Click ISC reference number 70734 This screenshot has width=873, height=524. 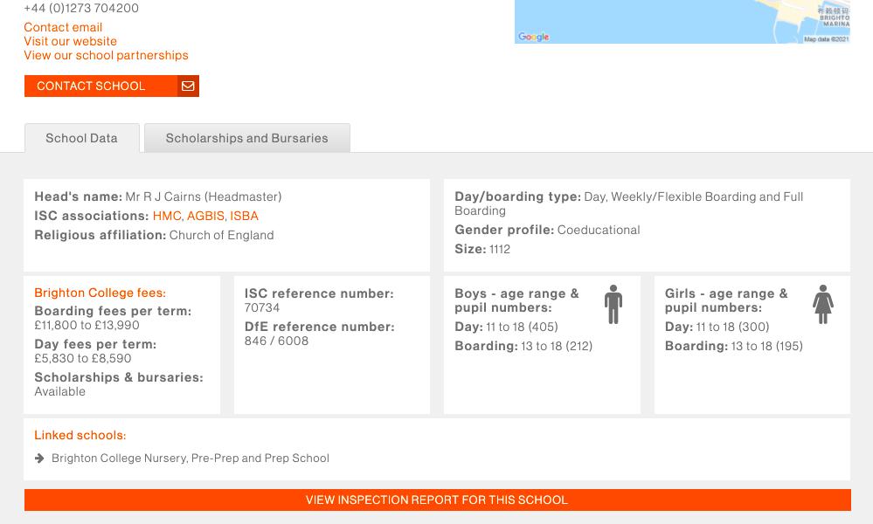pyautogui.click(x=262, y=307)
